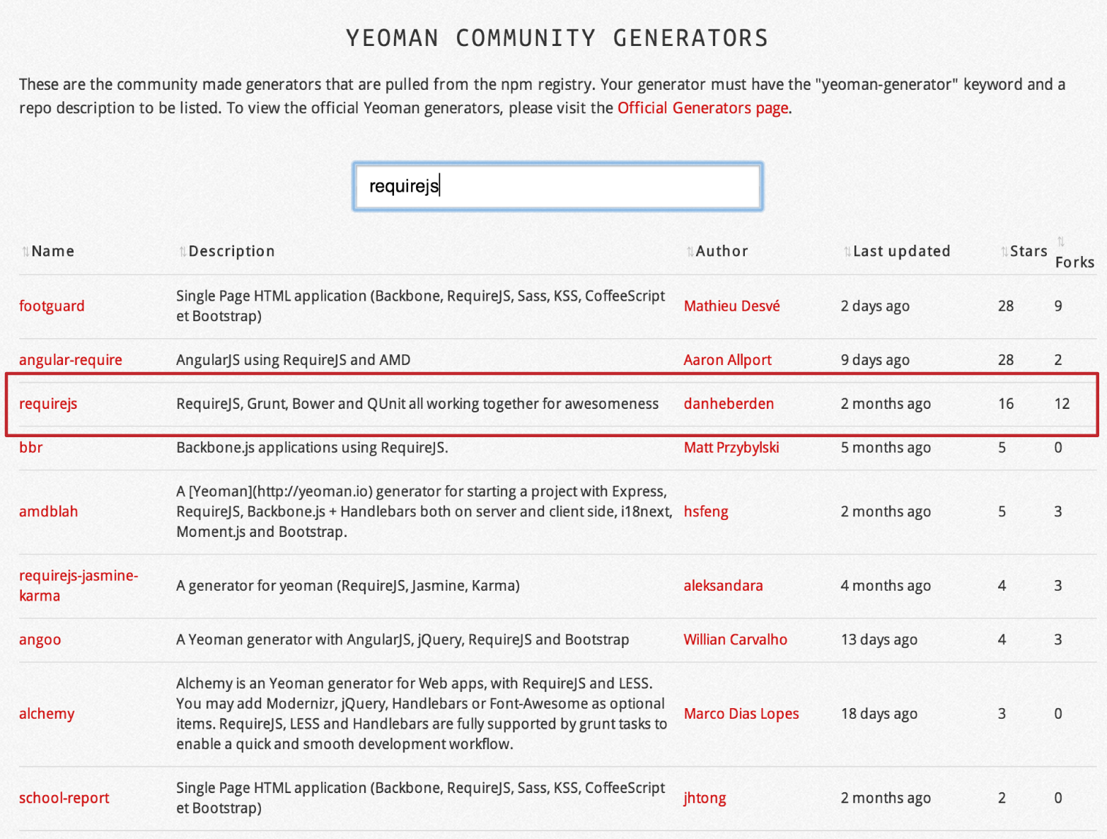Open the angular-require generator link
Image resolution: width=1107 pixels, height=839 pixels.
coord(71,360)
